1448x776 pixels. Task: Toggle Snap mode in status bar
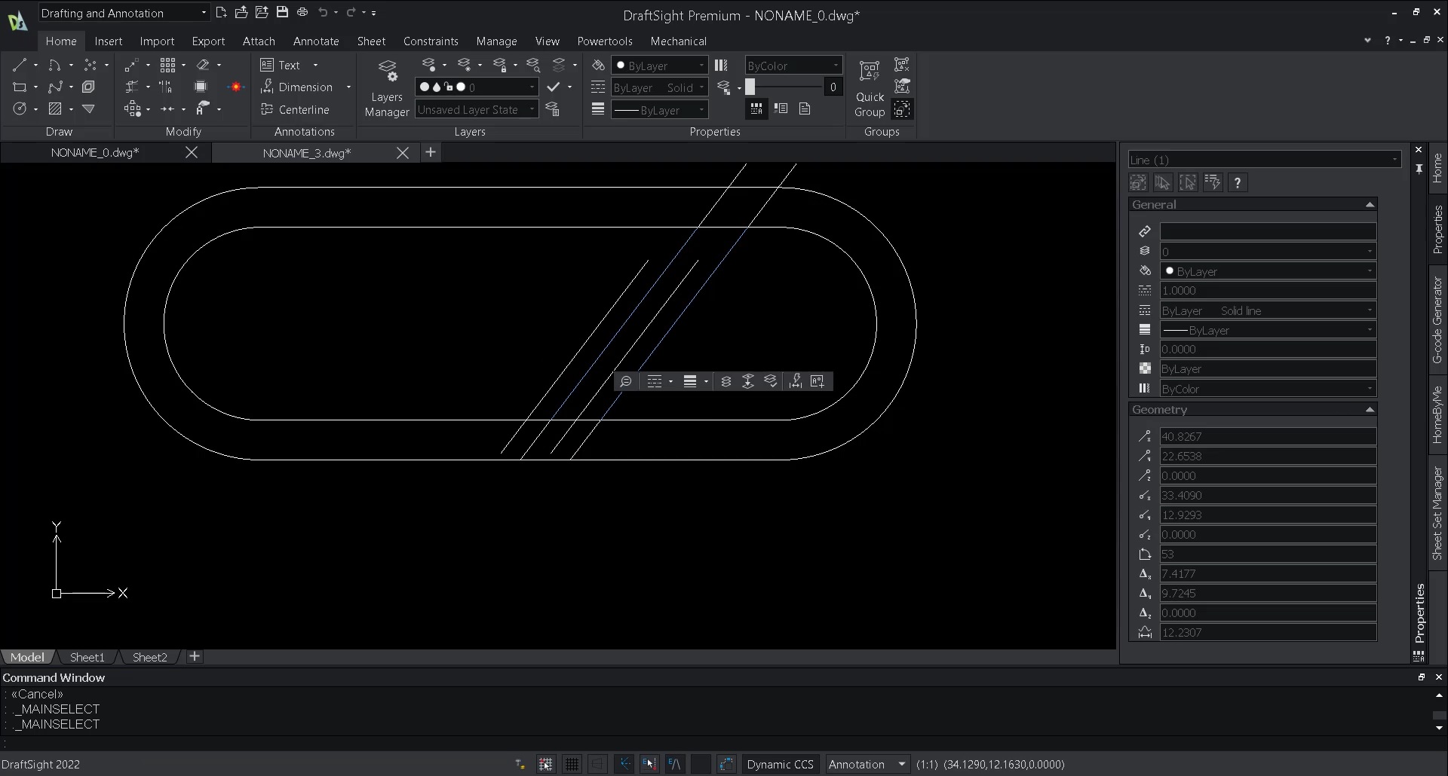pos(545,764)
